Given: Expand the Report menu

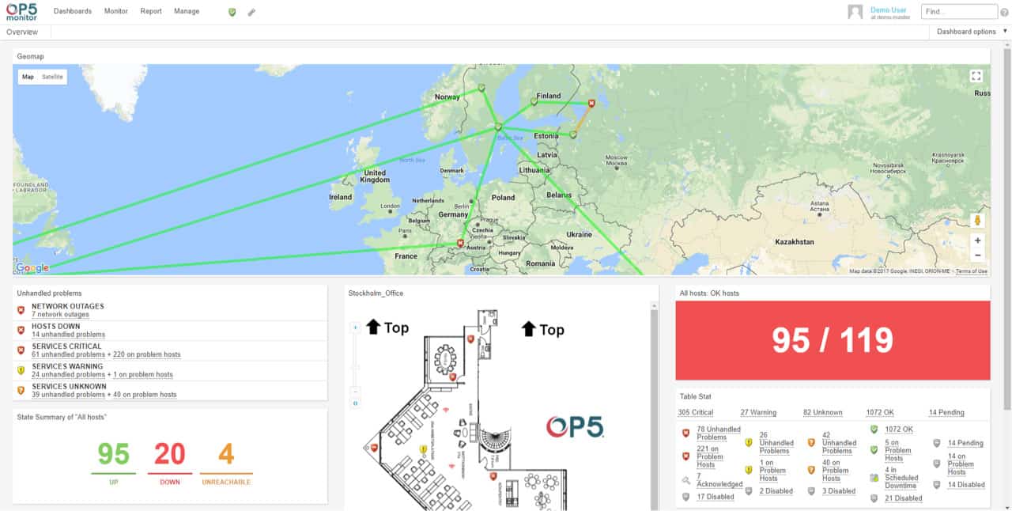Looking at the screenshot, I should pos(151,11).
